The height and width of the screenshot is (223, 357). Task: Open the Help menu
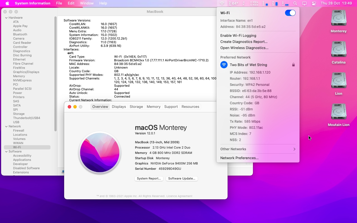tap(103, 3)
